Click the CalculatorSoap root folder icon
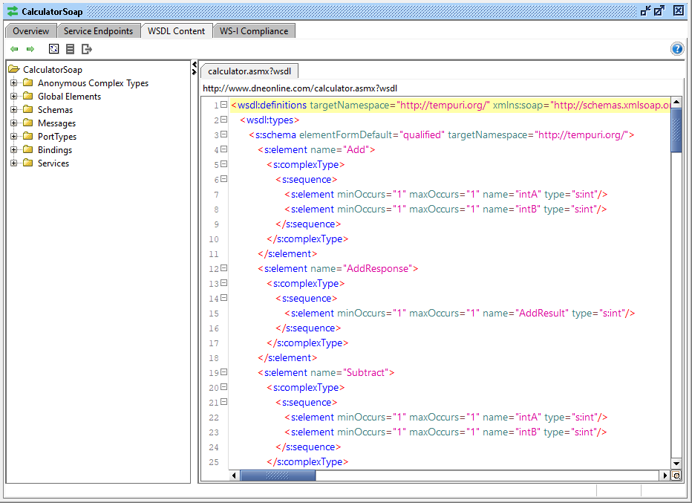 [14, 70]
